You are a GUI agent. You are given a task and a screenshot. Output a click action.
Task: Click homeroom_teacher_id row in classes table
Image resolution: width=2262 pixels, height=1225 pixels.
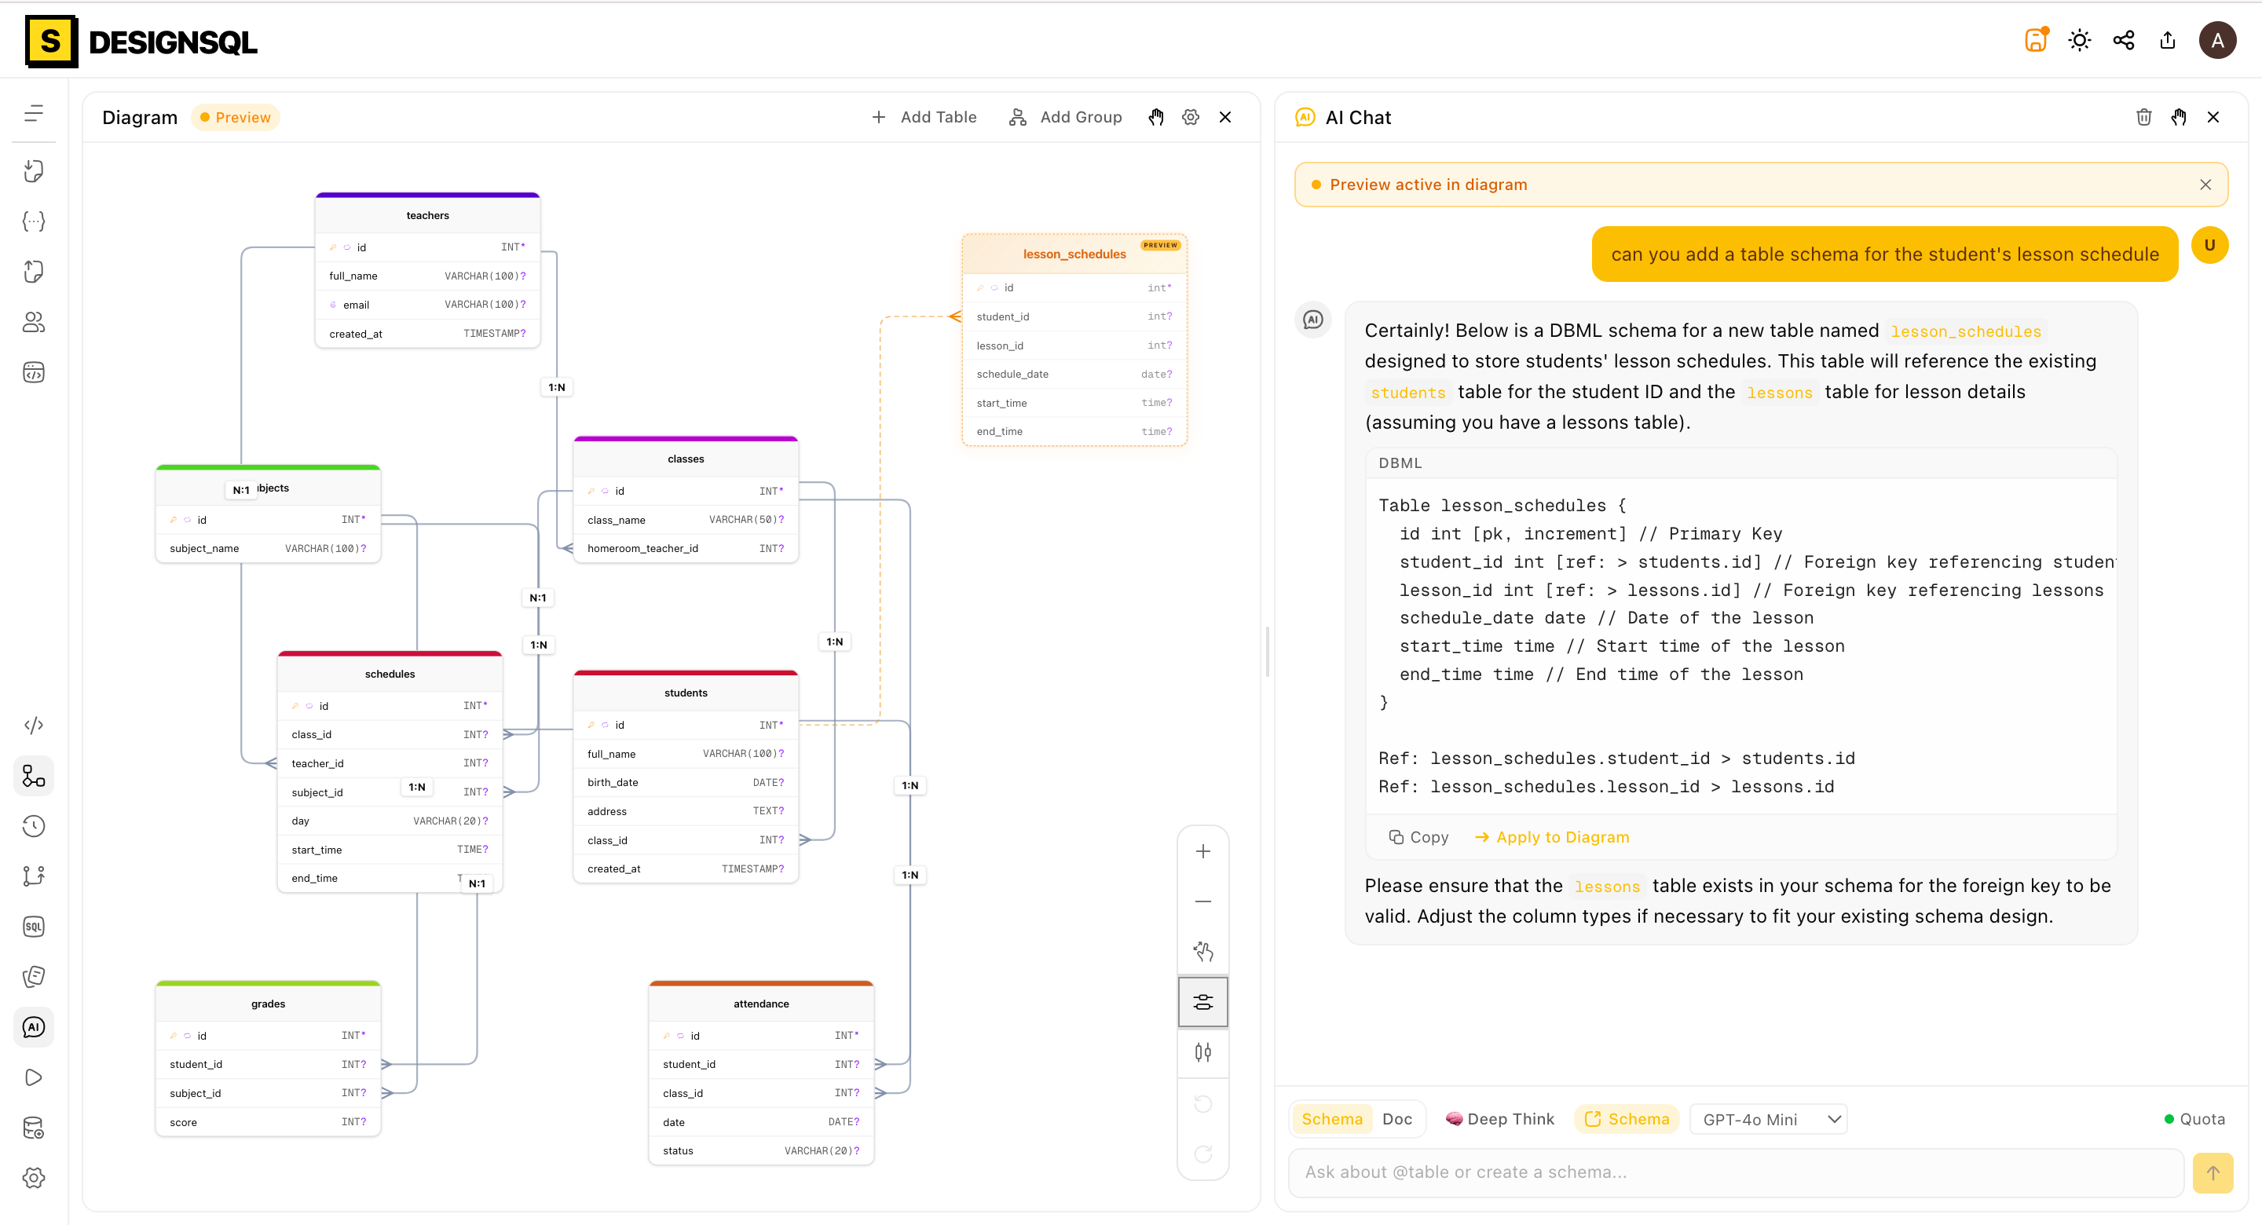pos(686,548)
